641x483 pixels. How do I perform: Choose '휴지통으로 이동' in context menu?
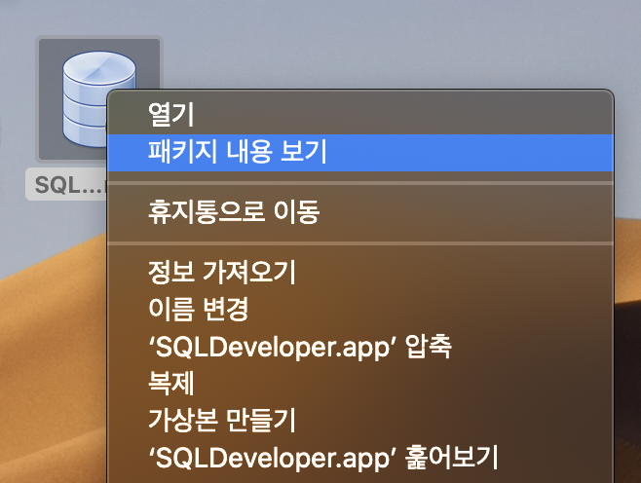click(x=360, y=212)
